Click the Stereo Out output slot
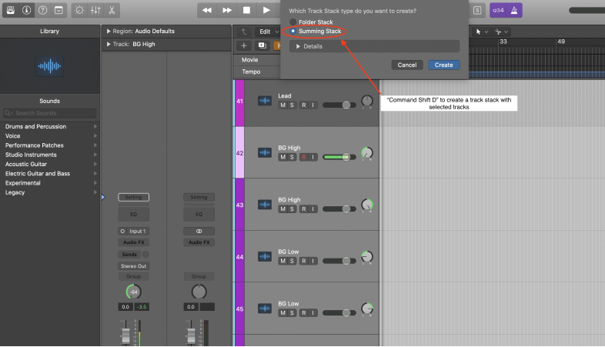This screenshot has height=347, width=605. 133,266
